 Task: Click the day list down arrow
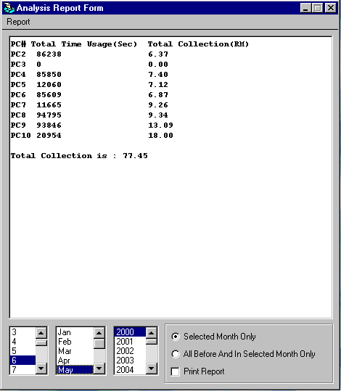[x=41, y=368]
